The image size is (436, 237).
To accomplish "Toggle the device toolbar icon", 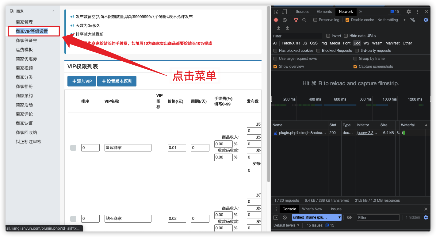I will point(284,12).
